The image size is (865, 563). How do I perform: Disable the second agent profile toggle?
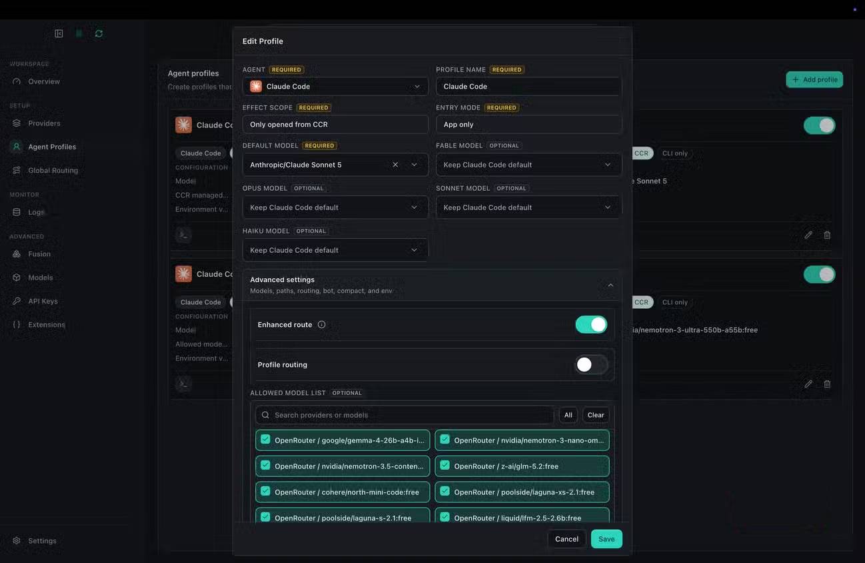[819, 274]
